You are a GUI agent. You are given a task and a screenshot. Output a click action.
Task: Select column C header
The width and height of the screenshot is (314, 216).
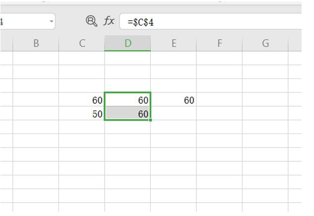[x=82, y=44]
